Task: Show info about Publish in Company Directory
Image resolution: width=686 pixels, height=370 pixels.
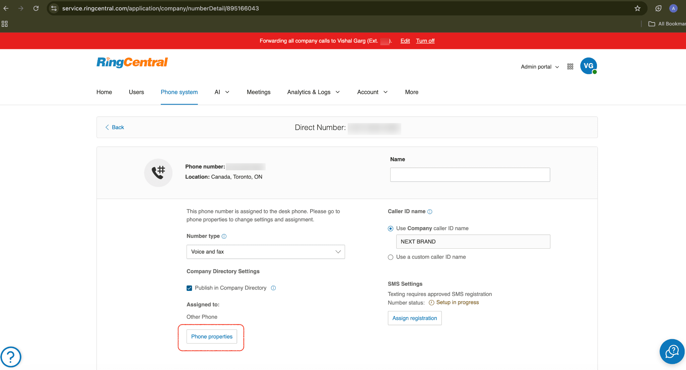Action: tap(273, 288)
